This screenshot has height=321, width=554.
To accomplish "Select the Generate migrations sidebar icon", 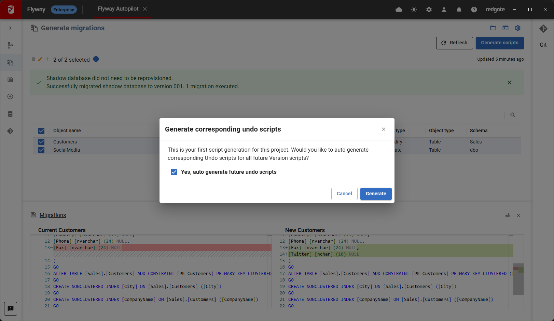I will pos(10,62).
